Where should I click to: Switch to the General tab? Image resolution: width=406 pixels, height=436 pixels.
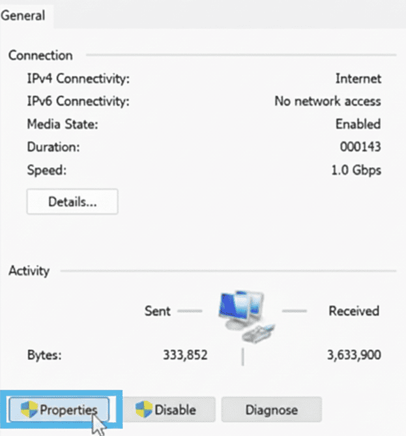coord(23,16)
